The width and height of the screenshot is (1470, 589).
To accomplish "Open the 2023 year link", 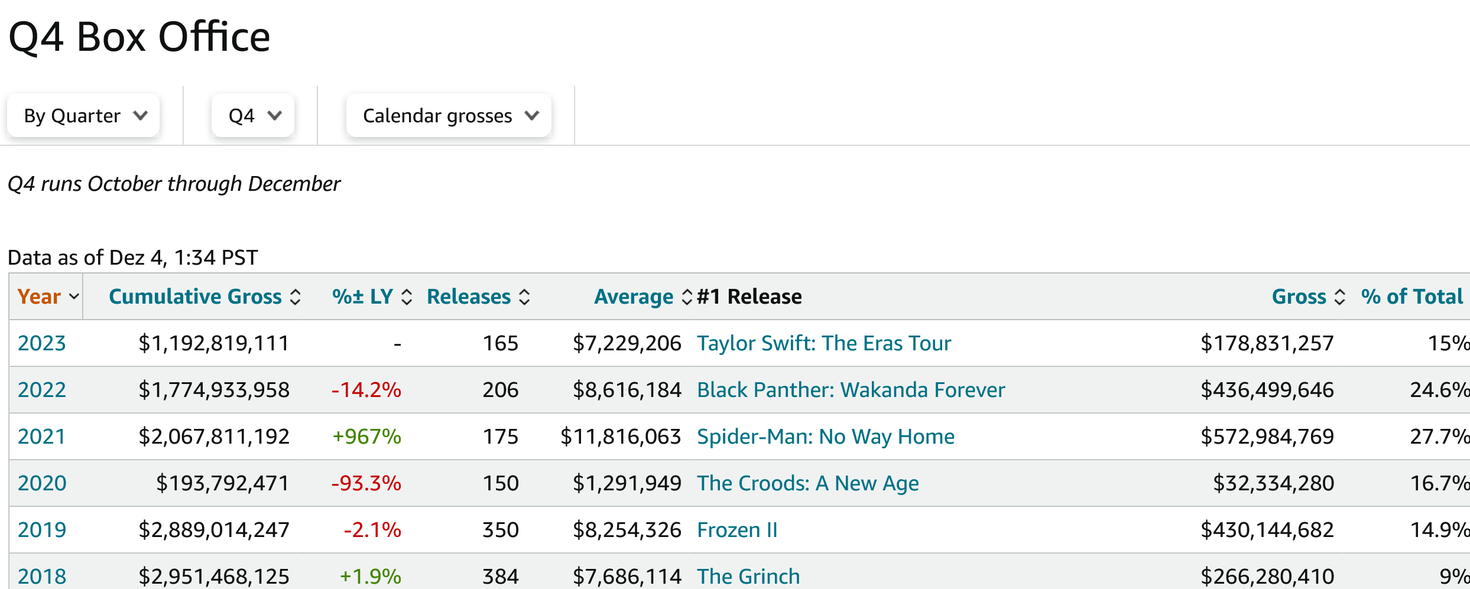I will tap(42, 343).
